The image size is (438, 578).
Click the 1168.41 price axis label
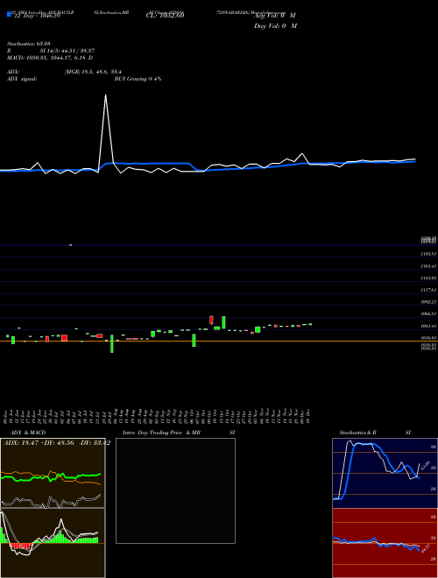[x=428, y=265]
